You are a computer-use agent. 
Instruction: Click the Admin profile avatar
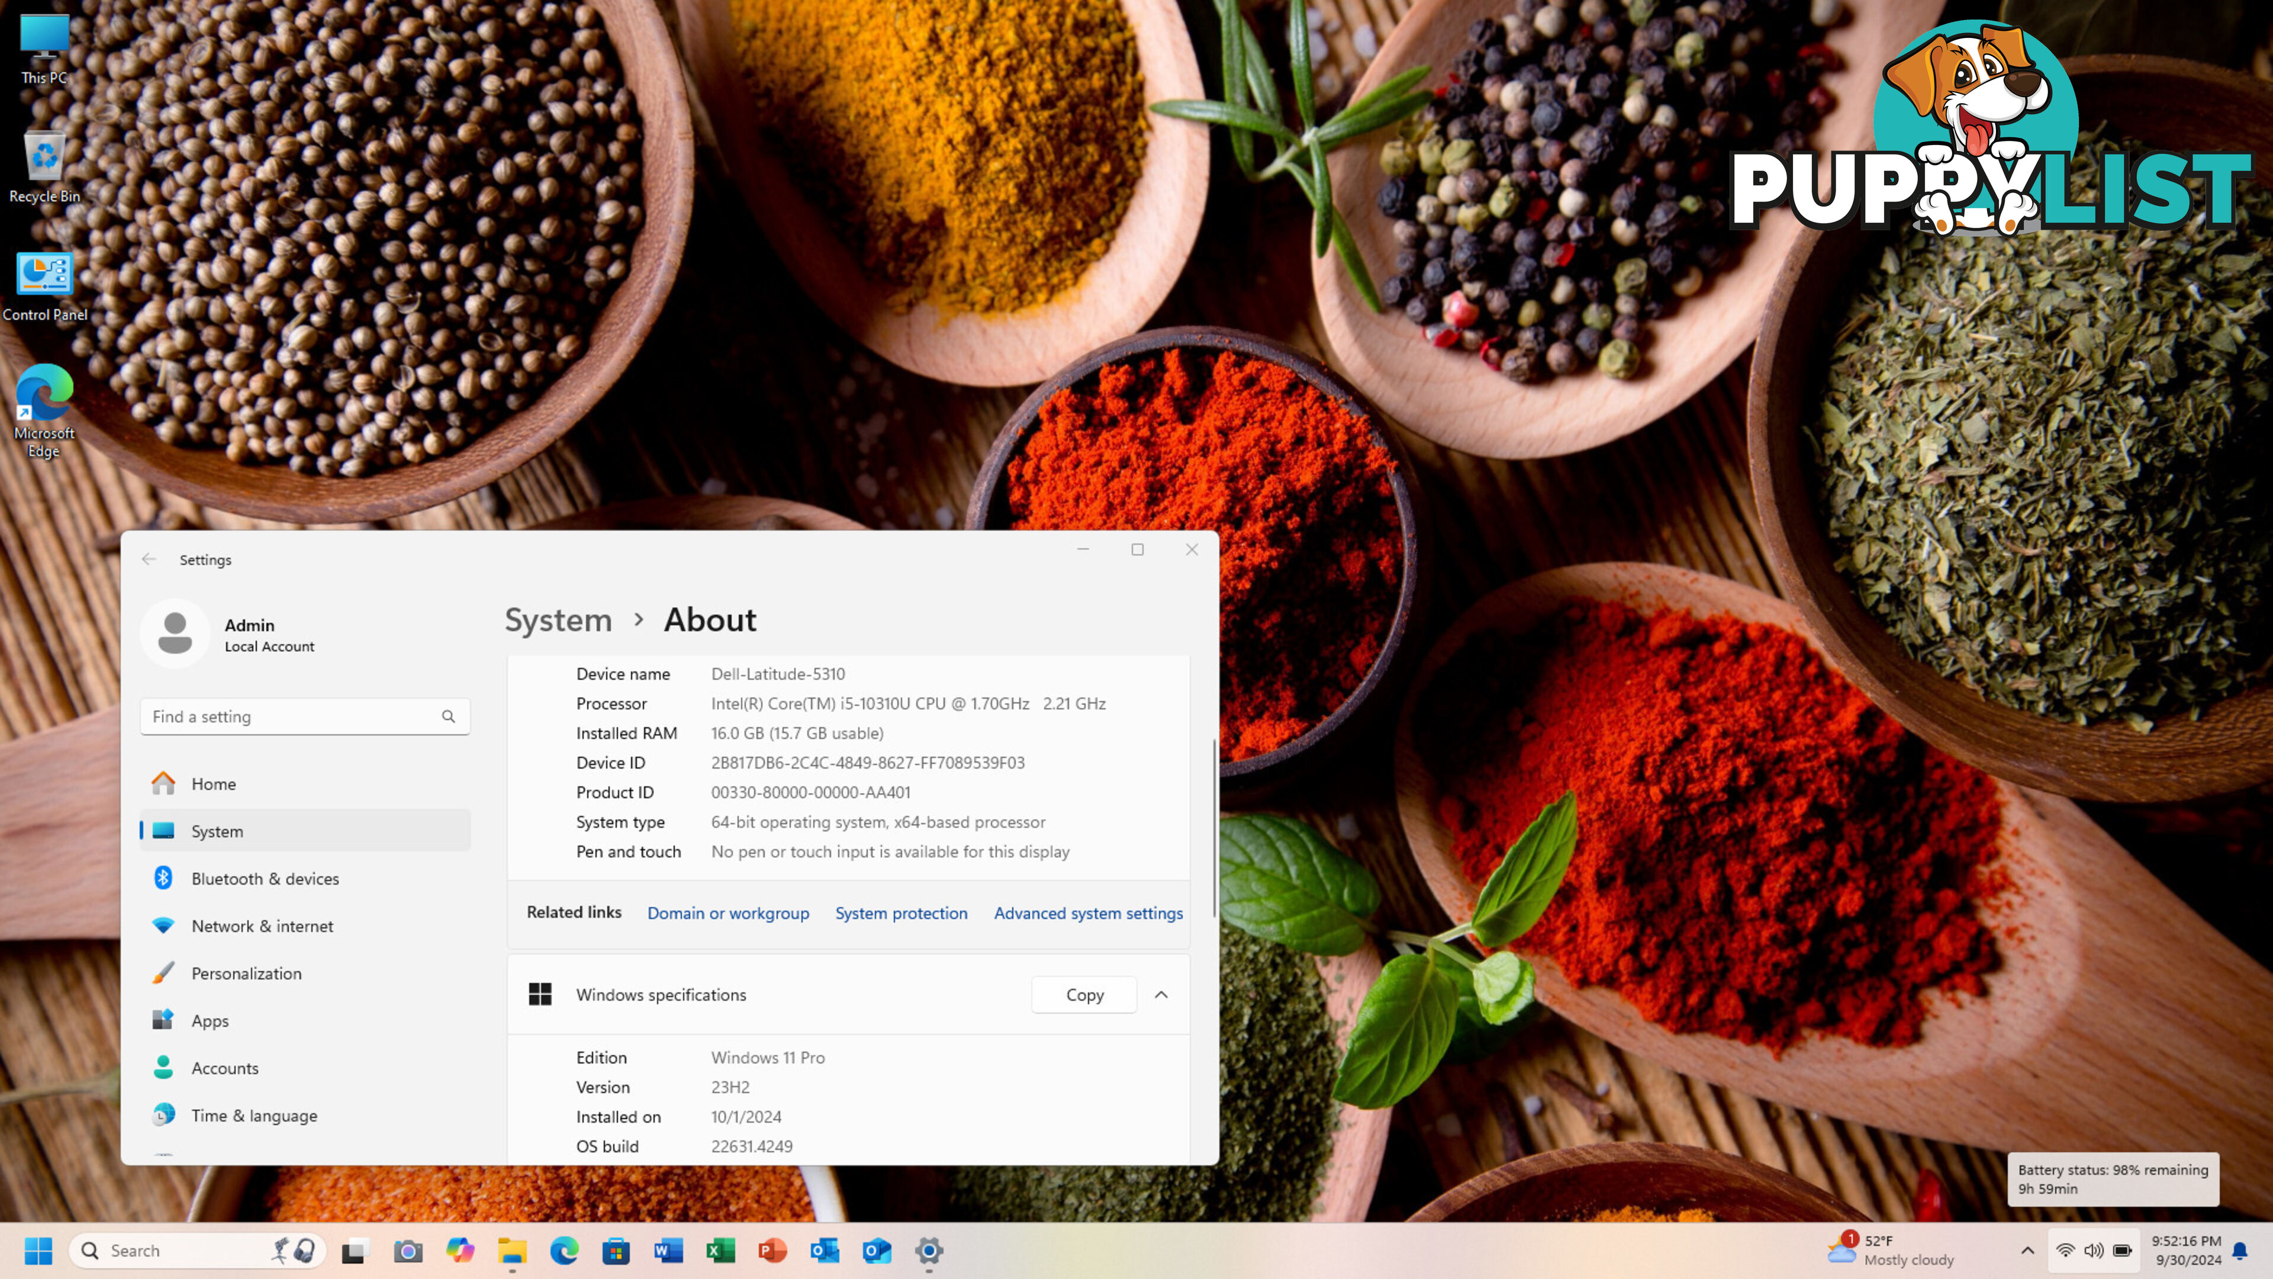click(x=175, y=633)
